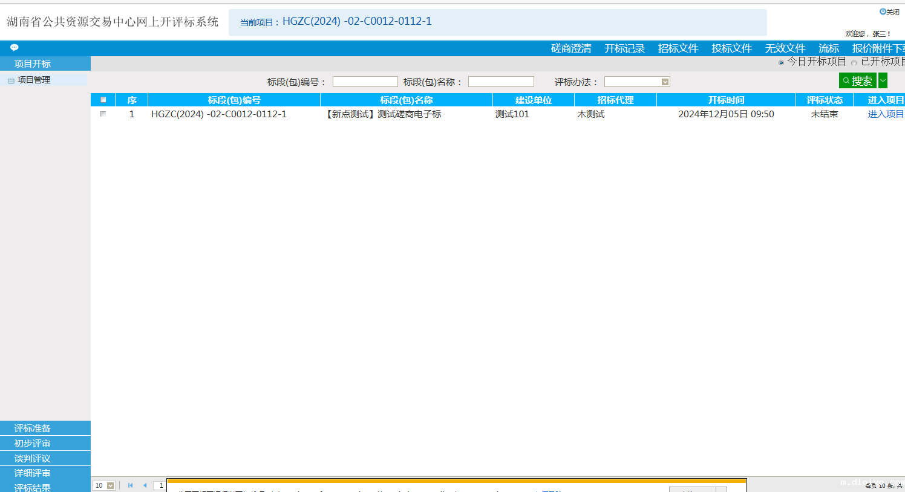The width and height of the screenshot is (905, 492).
Task: Expand the 评标准备 sidebar section
Action: click(x=33, y=428)
